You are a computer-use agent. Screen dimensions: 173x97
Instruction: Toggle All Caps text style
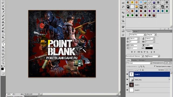click(x=139, y=52)
